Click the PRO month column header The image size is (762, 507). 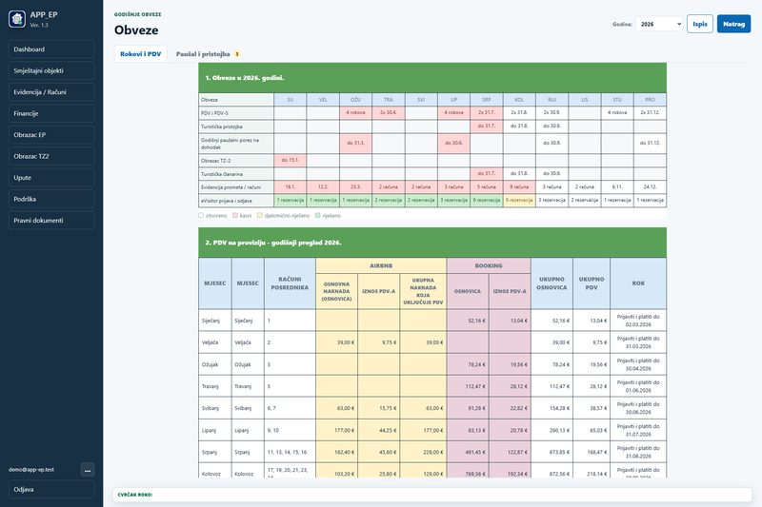click(650, 100)
